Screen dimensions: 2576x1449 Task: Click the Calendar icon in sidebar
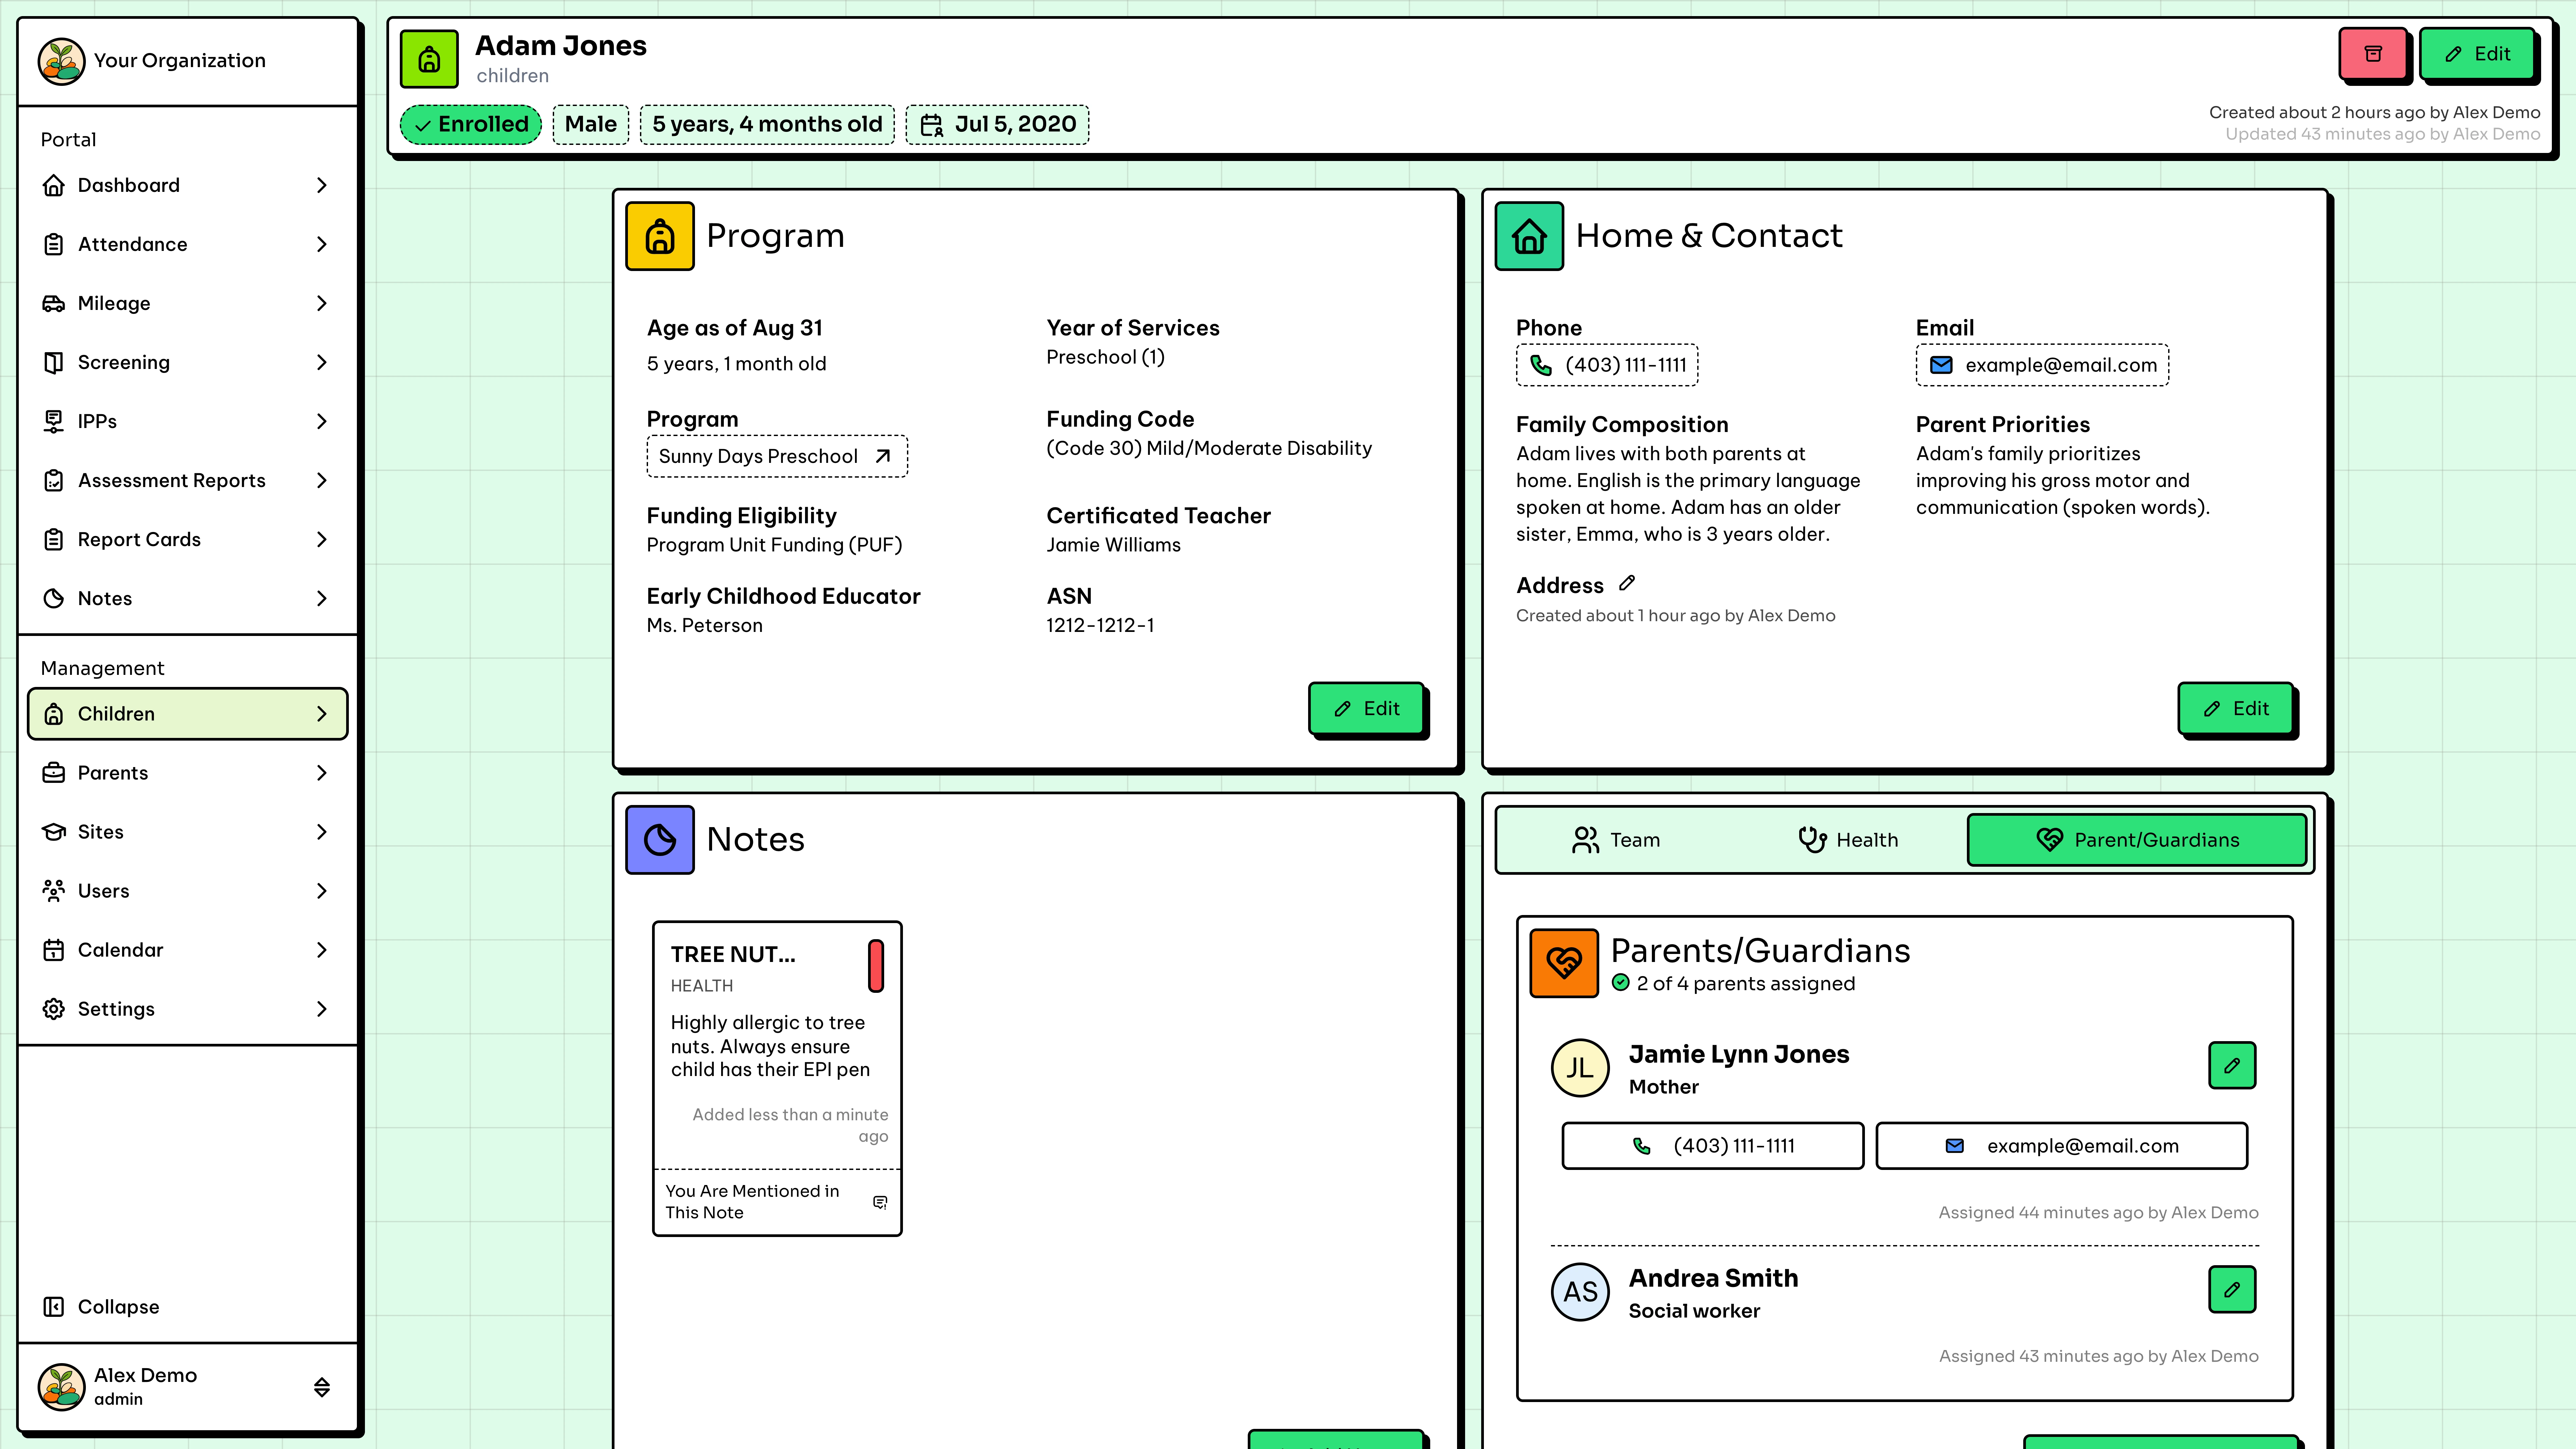tap(54, 950)
